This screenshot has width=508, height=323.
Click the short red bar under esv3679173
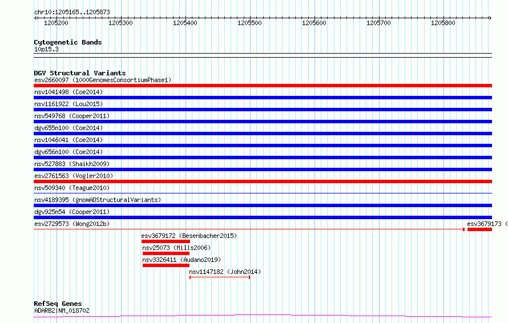coord(480,229)
